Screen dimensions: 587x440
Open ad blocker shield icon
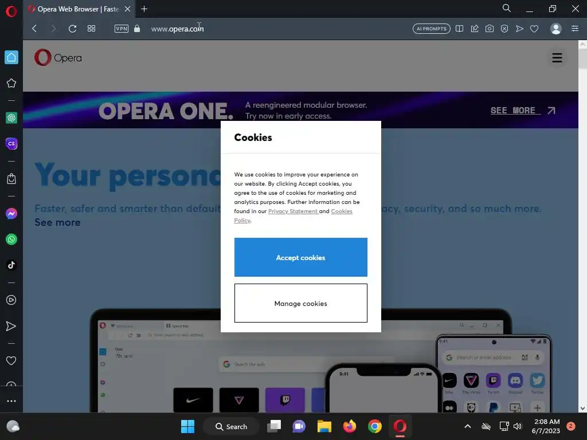pos(504,29)
